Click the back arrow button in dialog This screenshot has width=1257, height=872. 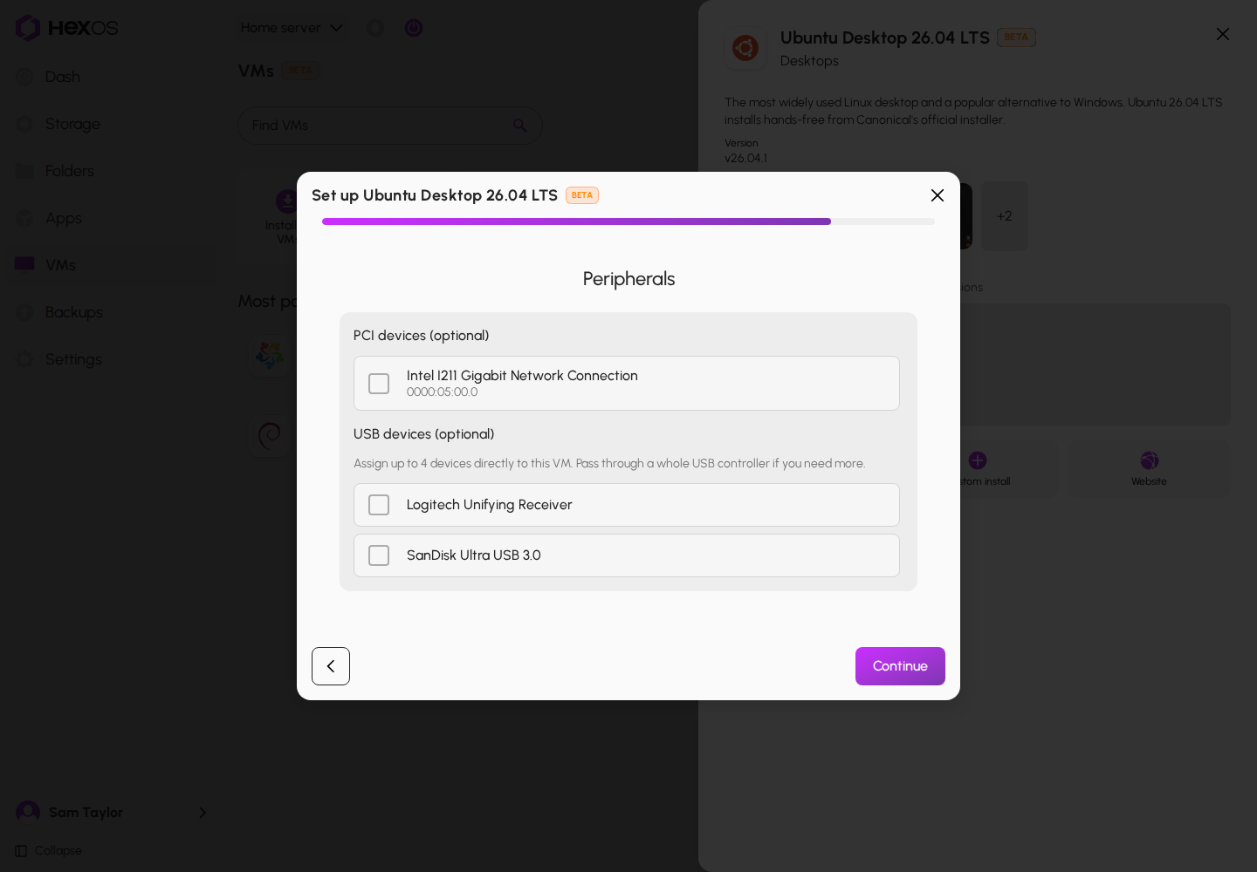click(x=331, y=666)
